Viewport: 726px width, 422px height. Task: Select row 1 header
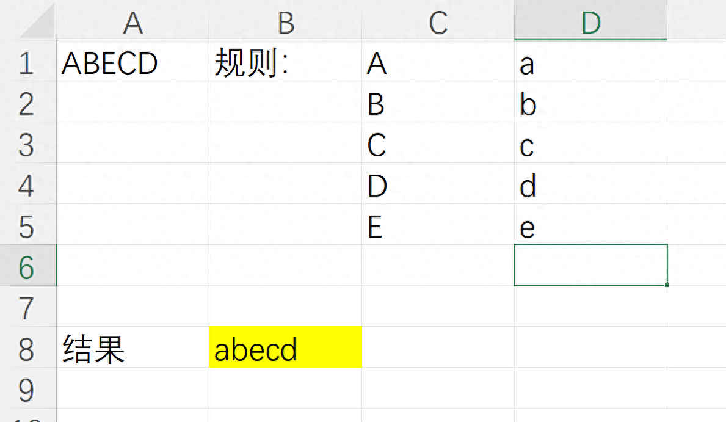pos(27,61)
